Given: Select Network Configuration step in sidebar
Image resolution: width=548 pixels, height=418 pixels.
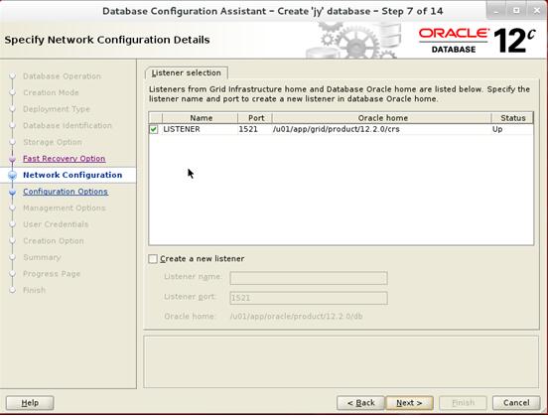Looking at the screenshot, I should point(72,175).
